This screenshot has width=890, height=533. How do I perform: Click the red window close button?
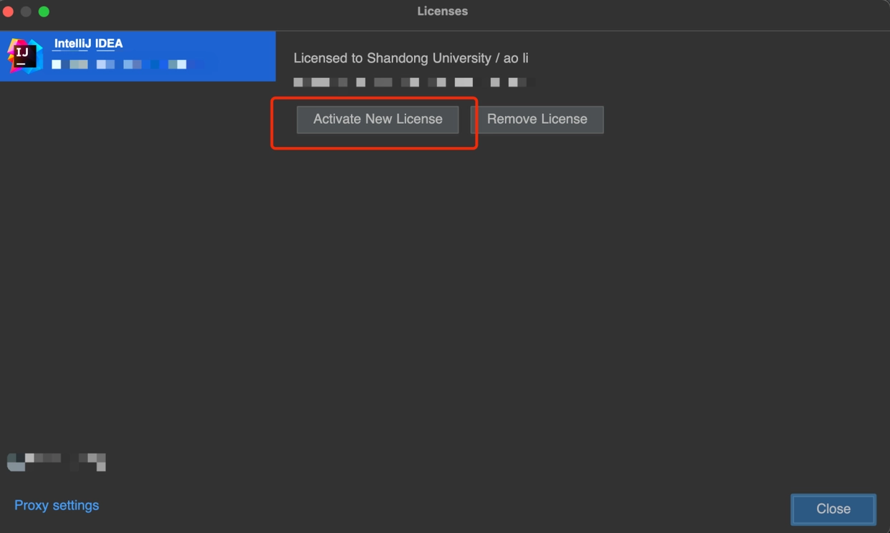tap(8, 11)
